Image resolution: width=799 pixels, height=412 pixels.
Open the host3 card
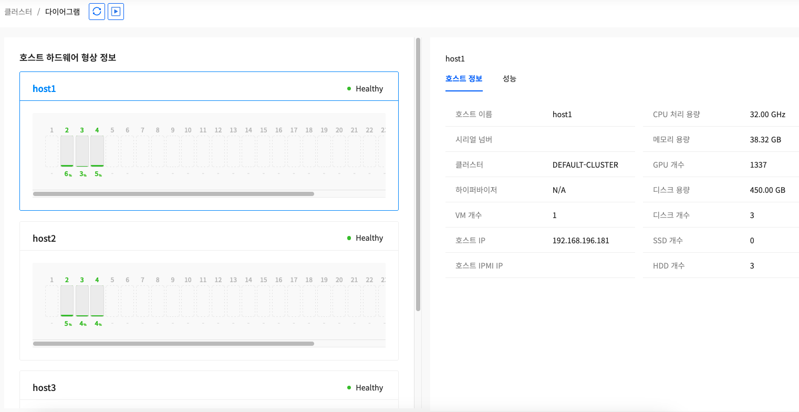44,388
